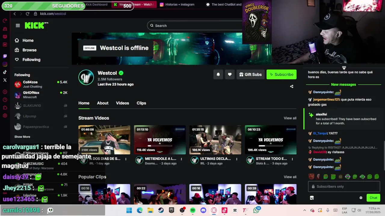
Task: Go back with the browser back arrow
Action: coord(14,13)
